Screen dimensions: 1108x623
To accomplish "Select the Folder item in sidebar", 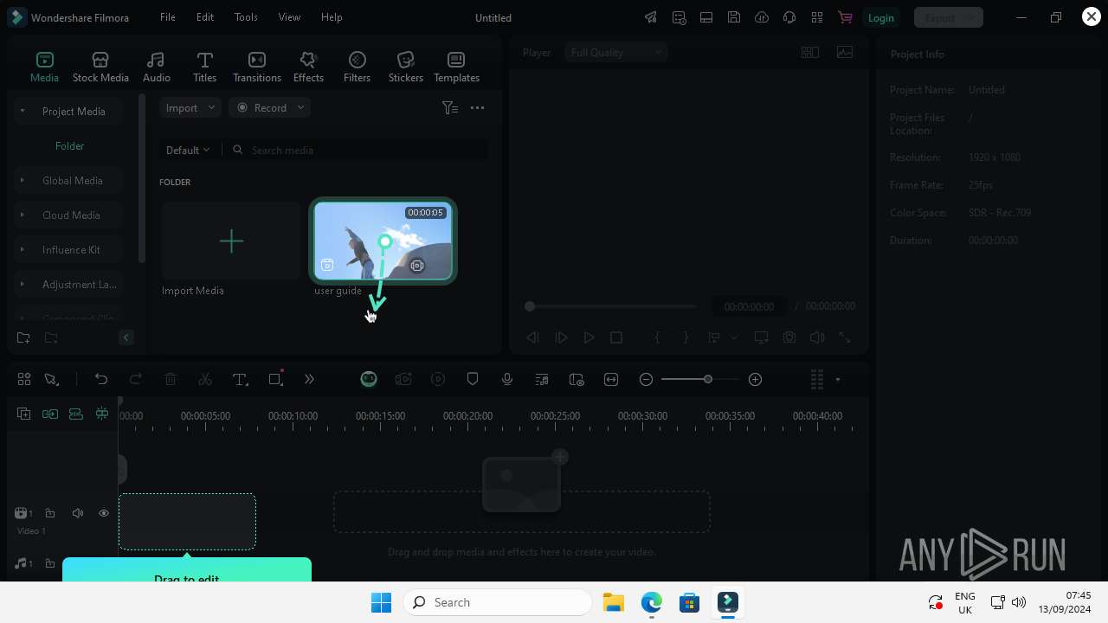I will (69, 145).
